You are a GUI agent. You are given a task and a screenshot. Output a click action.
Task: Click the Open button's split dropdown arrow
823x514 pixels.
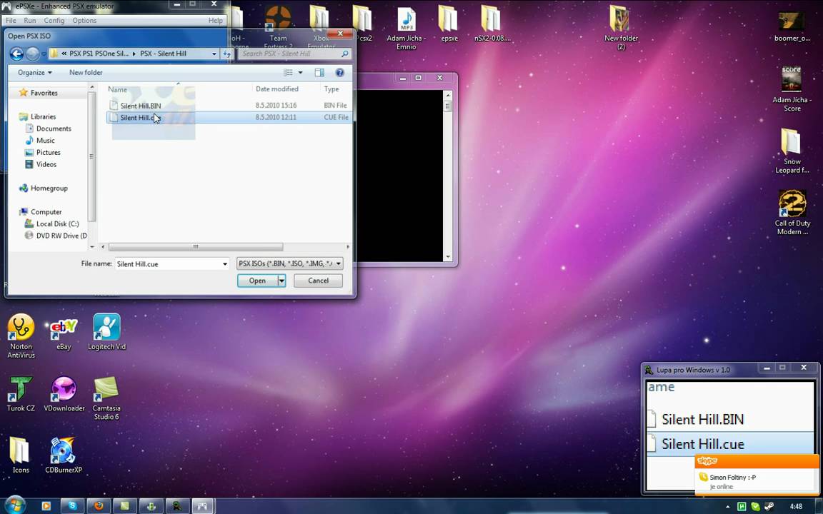[282, 281]
